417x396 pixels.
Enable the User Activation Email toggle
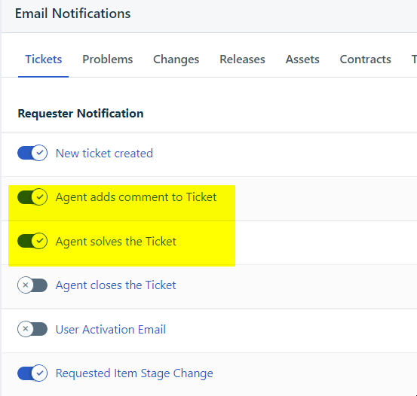click(32, 329)
